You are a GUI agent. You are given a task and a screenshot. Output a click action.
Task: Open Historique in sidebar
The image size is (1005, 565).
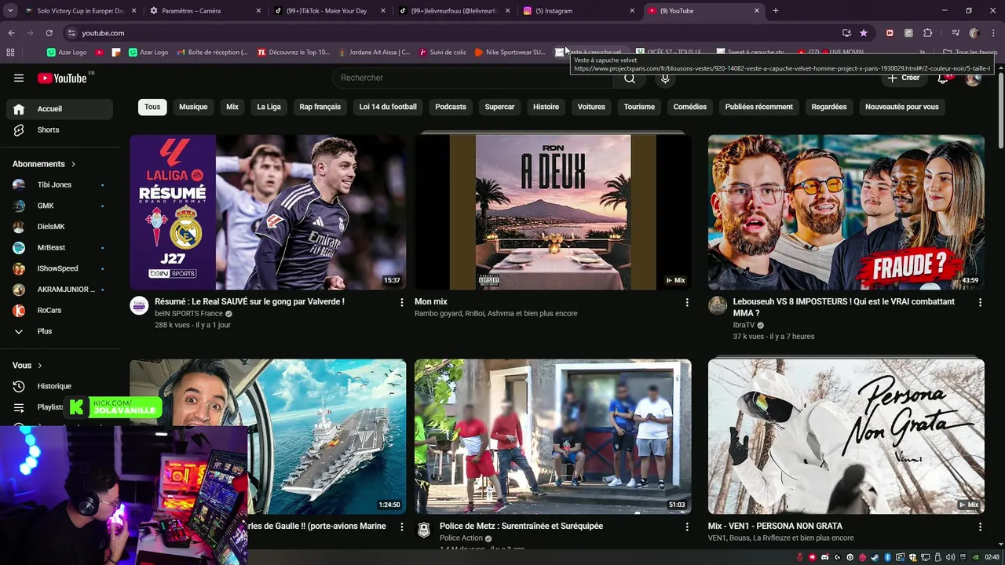click(x=60, y=386)
